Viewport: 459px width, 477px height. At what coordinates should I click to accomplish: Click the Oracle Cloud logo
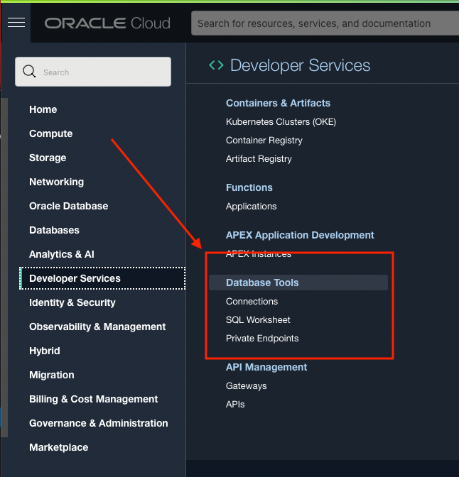pos(107,23)
